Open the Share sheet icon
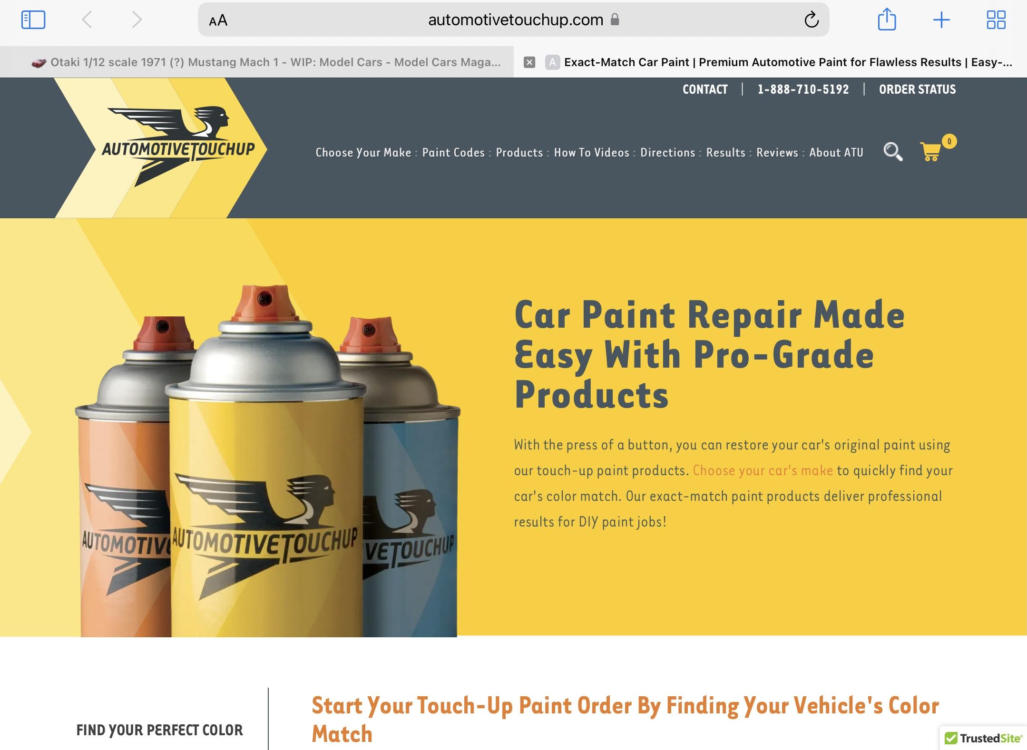 887,19
